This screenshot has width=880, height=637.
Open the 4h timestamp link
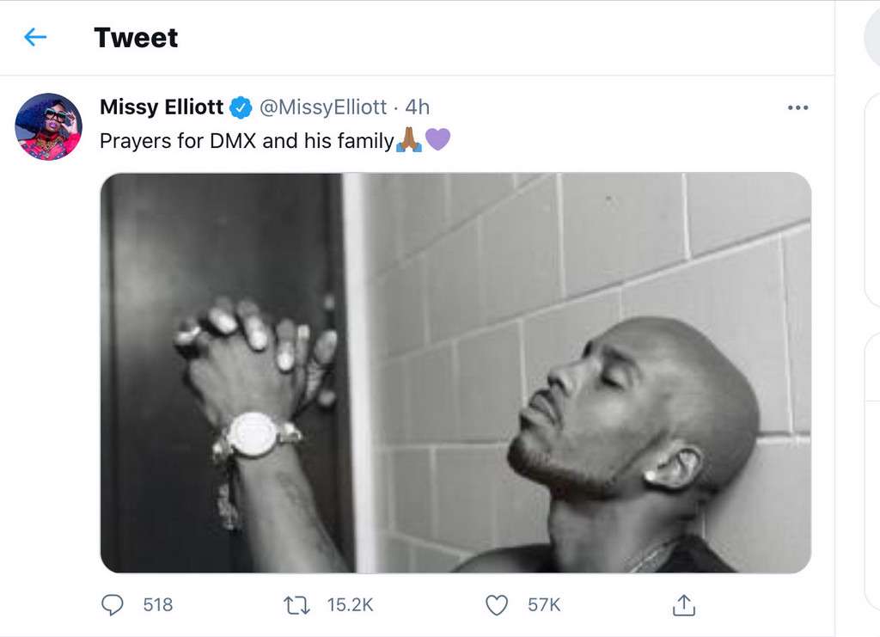(418, 107)
